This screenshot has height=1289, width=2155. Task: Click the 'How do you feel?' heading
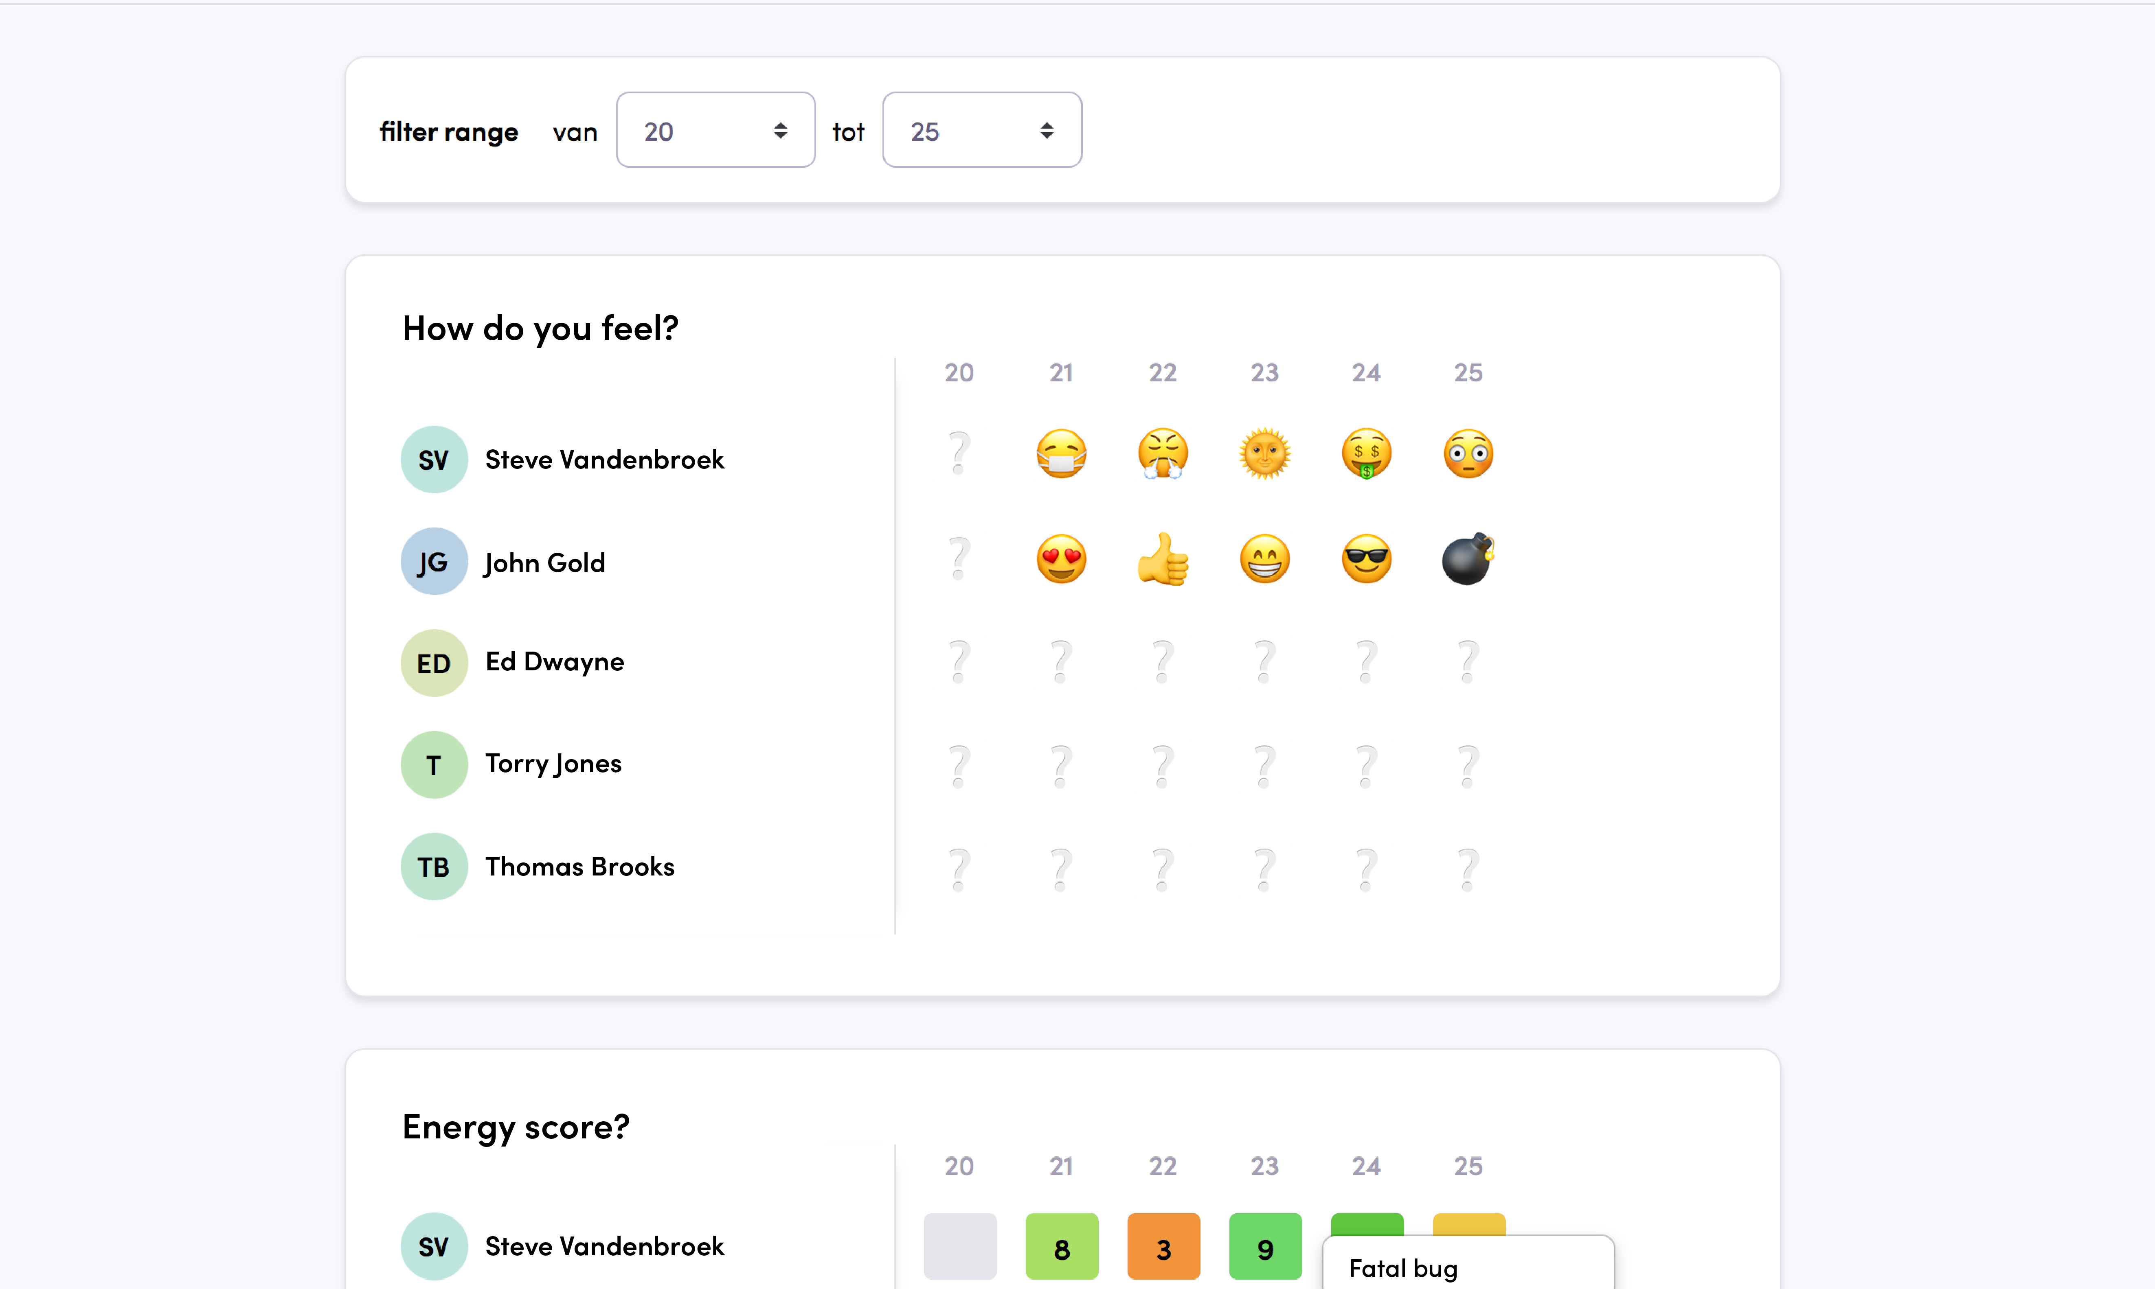(540, 328)
